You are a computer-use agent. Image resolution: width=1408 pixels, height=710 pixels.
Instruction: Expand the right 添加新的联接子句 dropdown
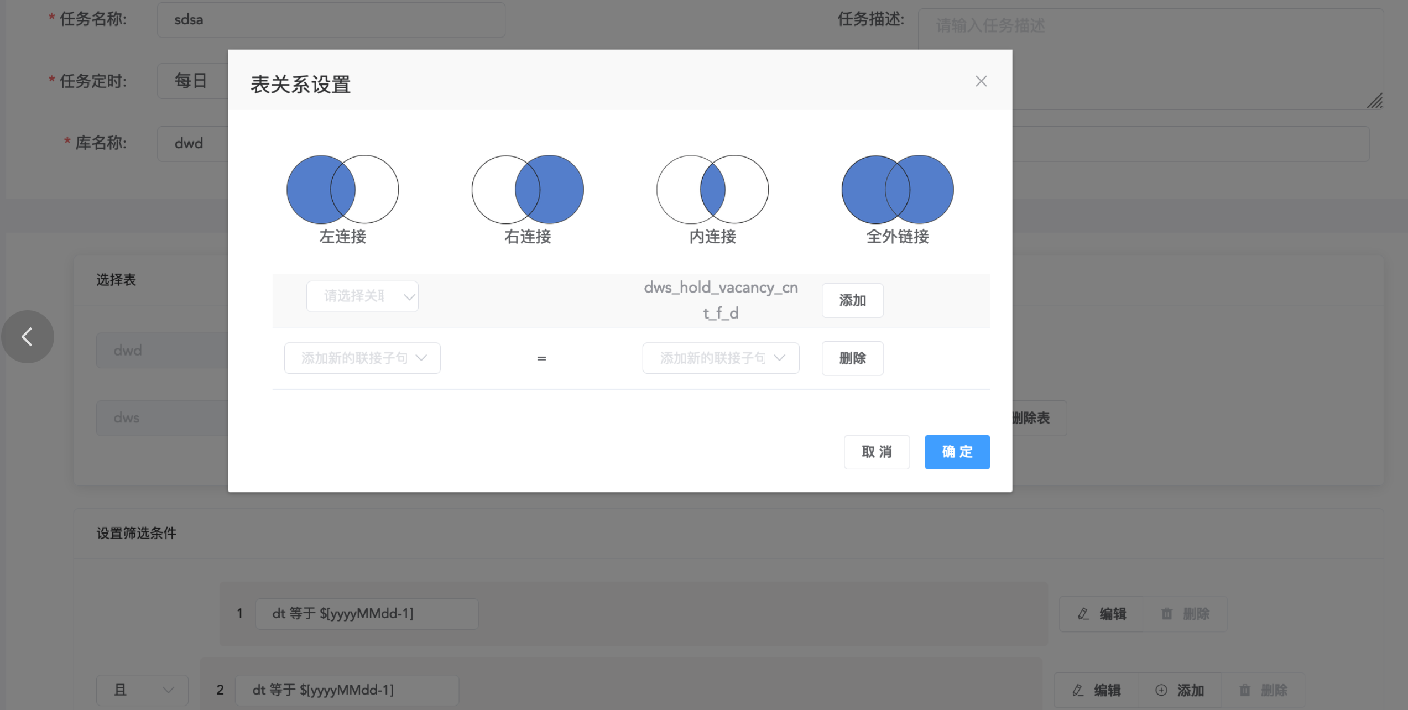tap(720, 358)
